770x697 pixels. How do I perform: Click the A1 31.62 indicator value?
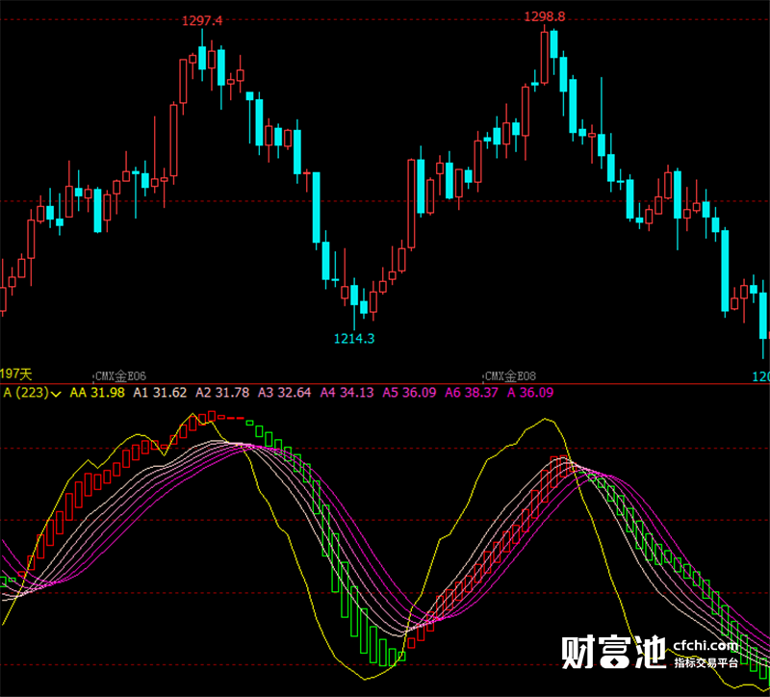click(160, 393)
